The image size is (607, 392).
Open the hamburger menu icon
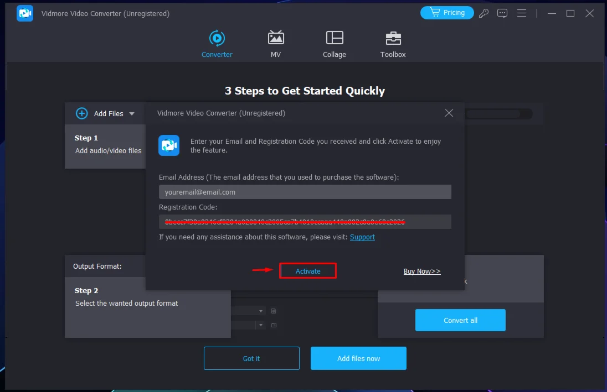pyautogui.click(x=522, y=13)
